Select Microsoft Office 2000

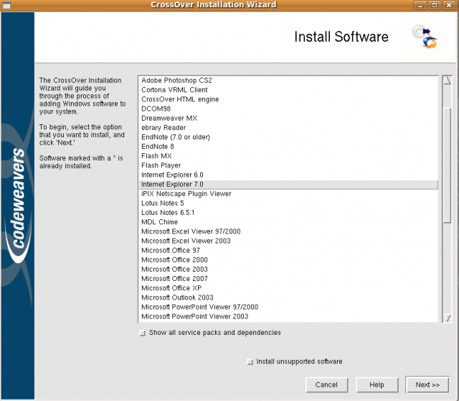pos(288,259)
